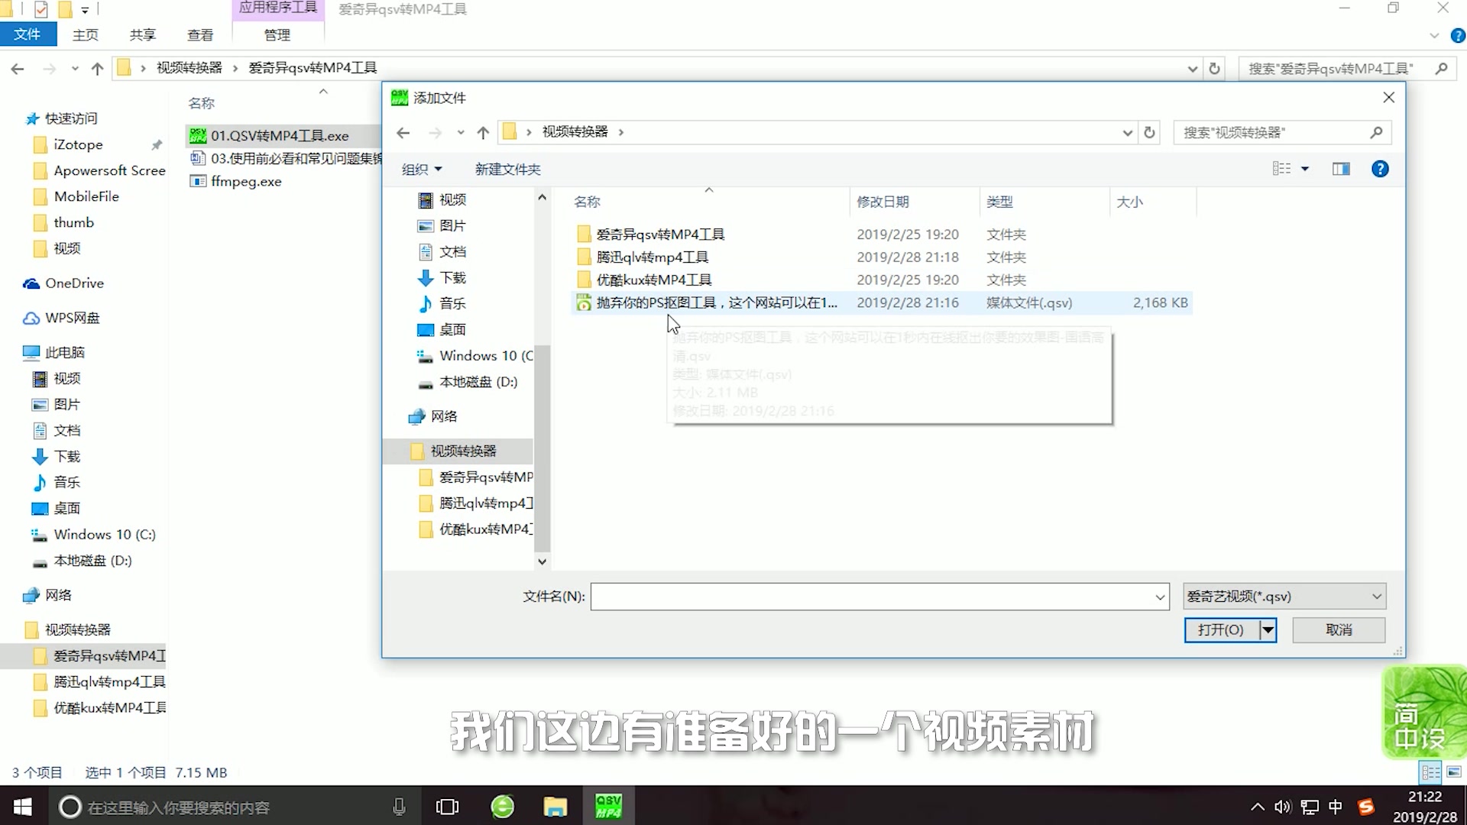Switch to the 查看 ribbon tab
Screen dimensions: 1467x825
tap(199, 35)
